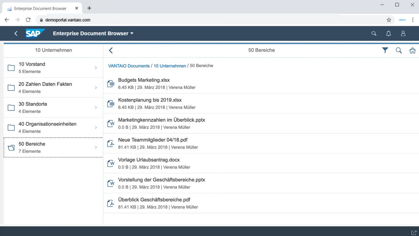This screenshot has height=236, width=419.
Task: Click the 10 Unternehmen panel header
Action: click(x=53, y=50)
